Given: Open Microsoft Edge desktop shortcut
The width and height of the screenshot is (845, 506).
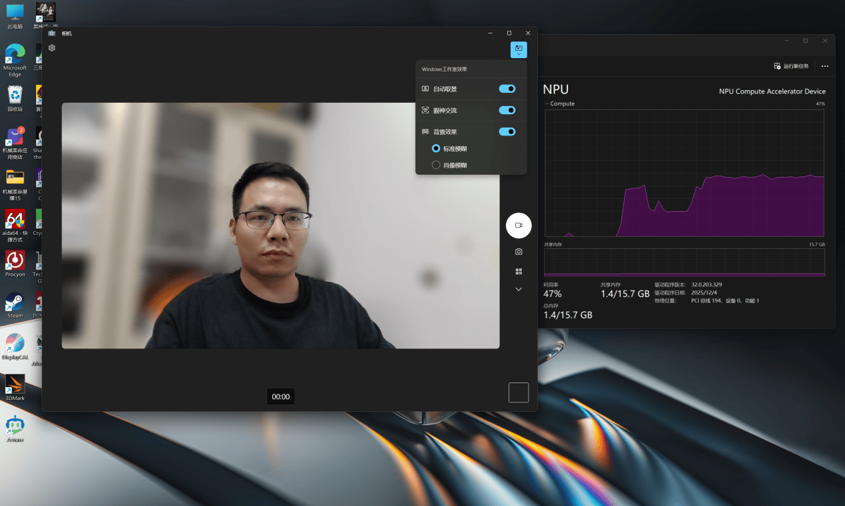Looking at the screenshot, I should point(15,60).
